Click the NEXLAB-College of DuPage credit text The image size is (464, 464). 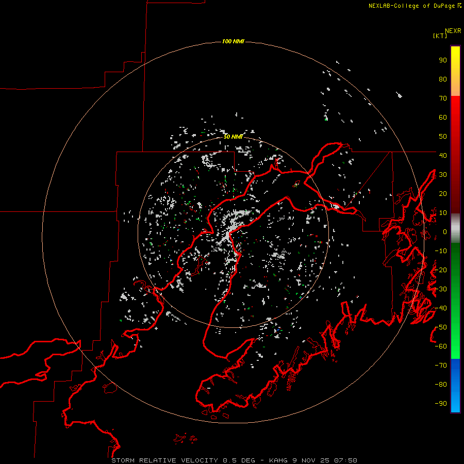[415, 6]
